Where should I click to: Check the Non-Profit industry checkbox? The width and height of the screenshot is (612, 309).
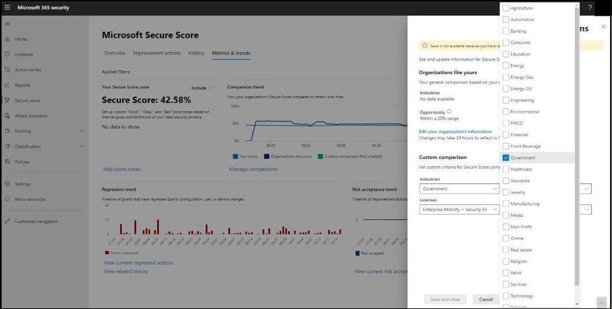point(506,227)
